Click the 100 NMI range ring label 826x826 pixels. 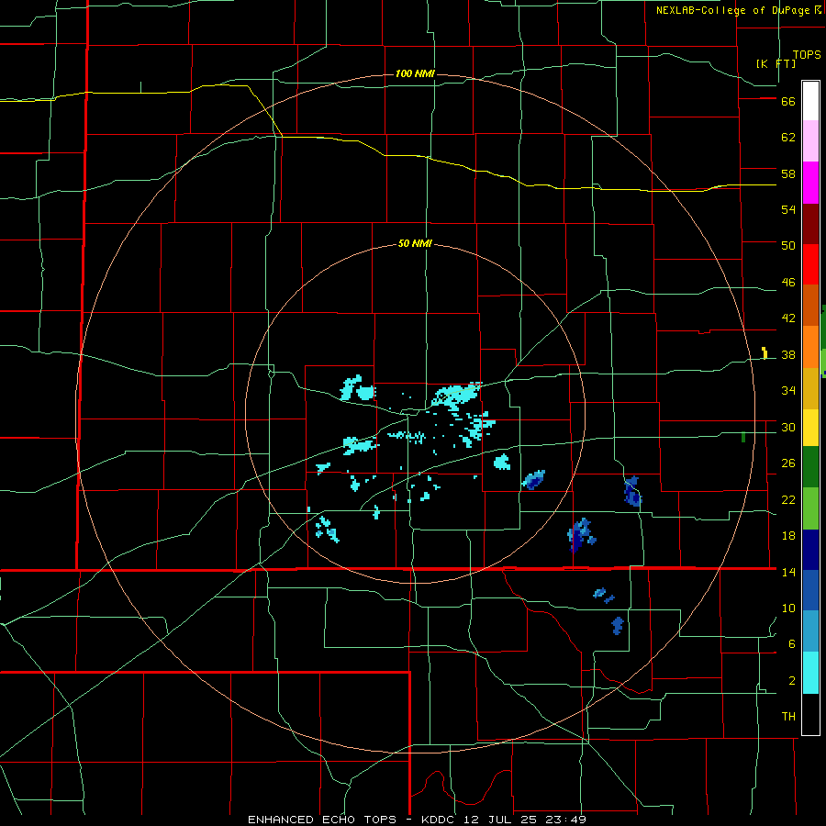click(x=415, y=73)
